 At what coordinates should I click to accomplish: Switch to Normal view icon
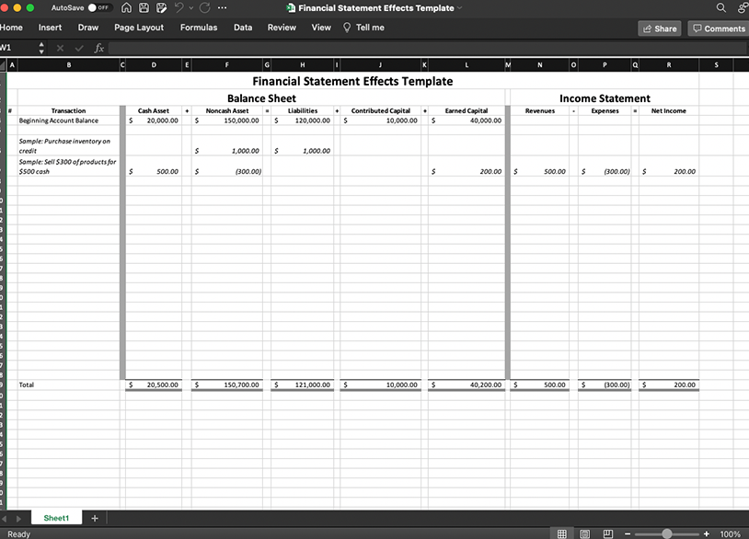[x=561, y=533]
